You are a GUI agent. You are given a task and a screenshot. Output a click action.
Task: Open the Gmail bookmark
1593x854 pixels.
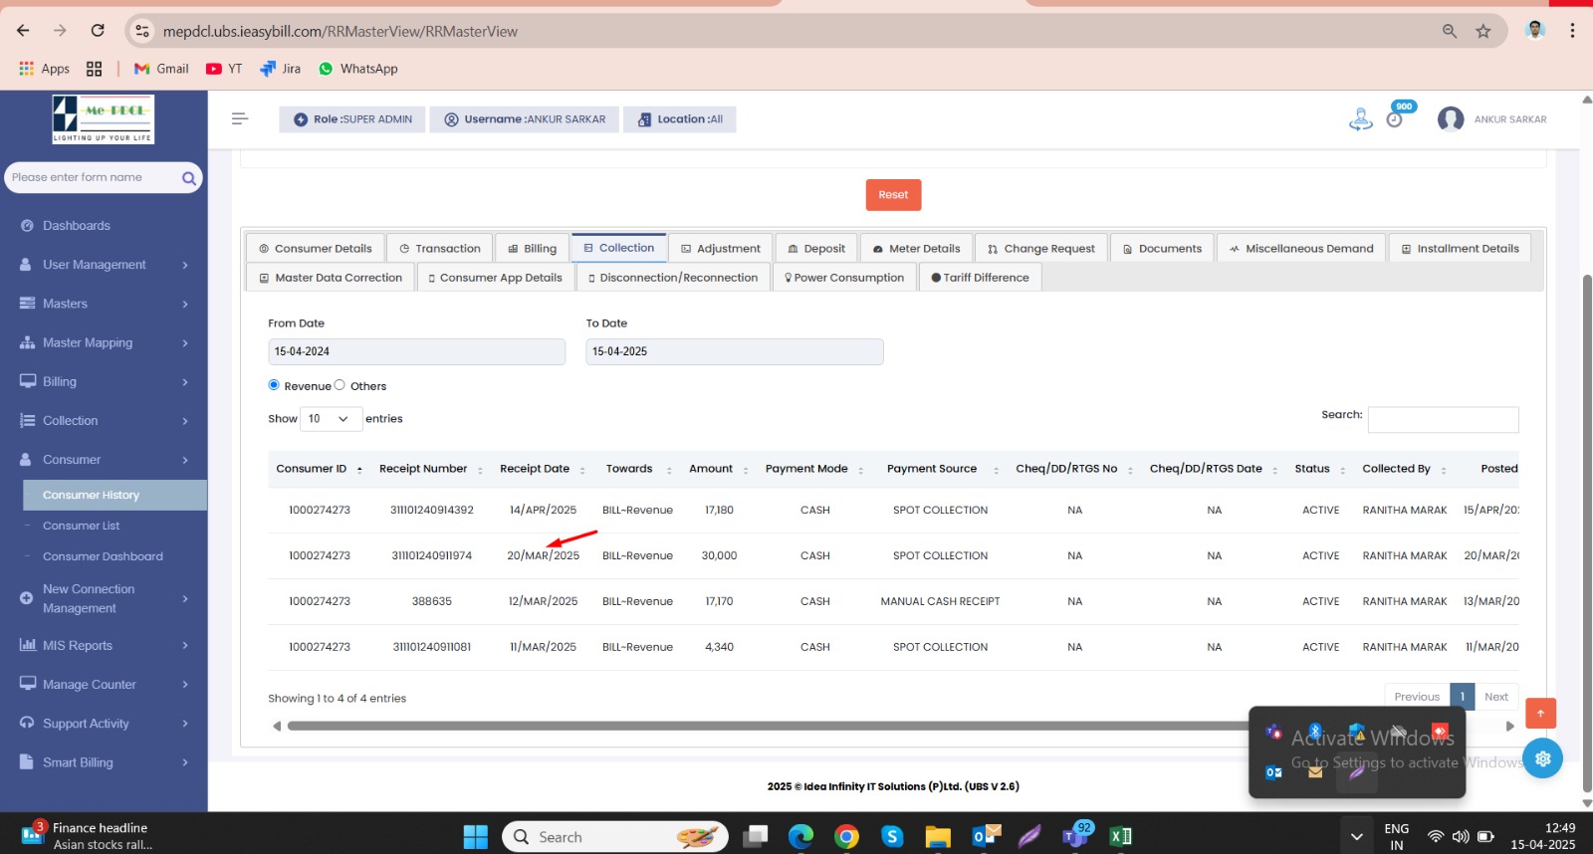[161, 69]
